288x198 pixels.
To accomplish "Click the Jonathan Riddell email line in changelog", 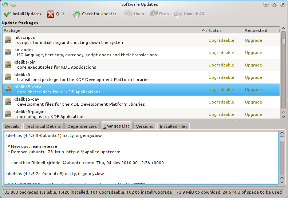I will (x=85, y=163).
